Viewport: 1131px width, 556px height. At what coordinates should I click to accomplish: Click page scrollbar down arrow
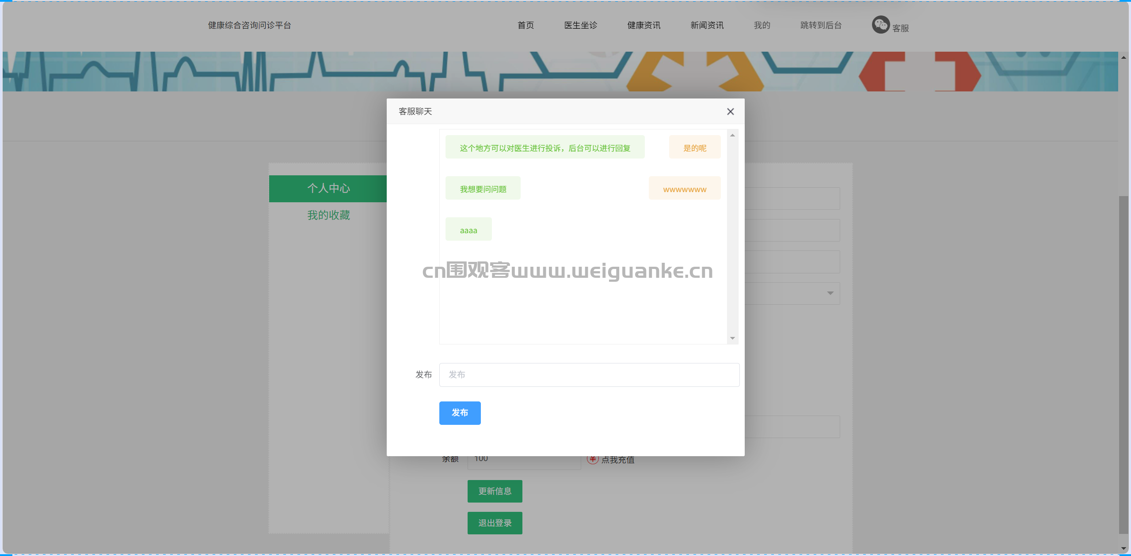1123,548
